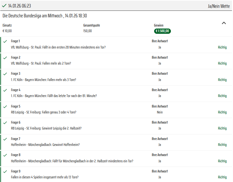
Task: Collapse the bet details with the chevron arrow
Action: (224, 23)
